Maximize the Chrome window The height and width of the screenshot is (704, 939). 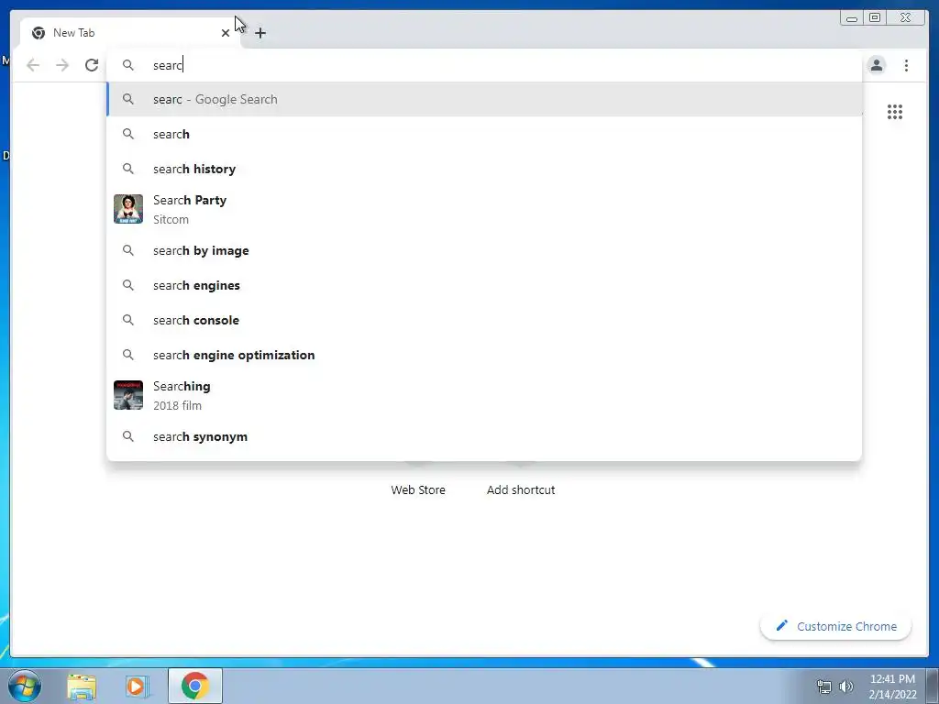click(875, 18)
